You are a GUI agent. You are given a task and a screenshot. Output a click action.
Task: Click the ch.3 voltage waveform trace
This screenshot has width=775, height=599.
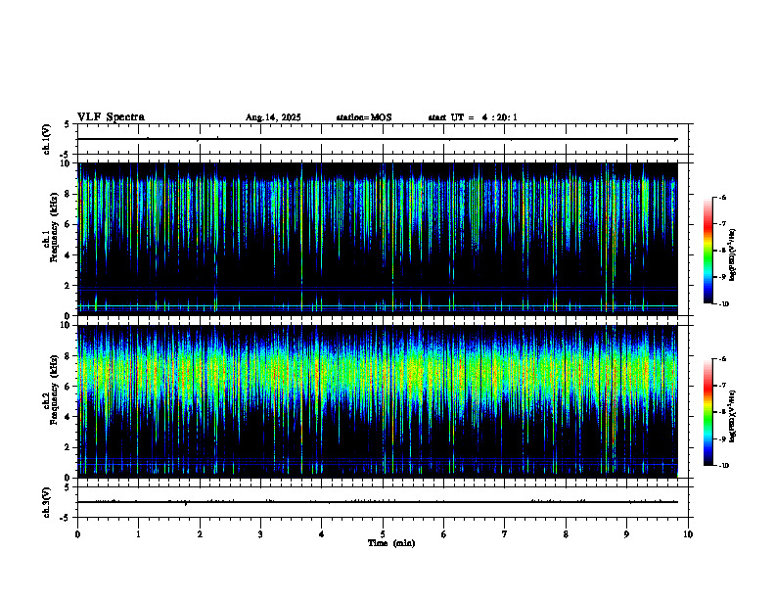point(378,502)
